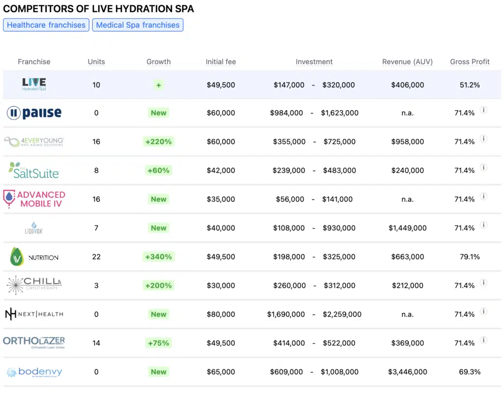Click the +220% growth badge
This screenshot has height=394, width=503.
point(159,141)
